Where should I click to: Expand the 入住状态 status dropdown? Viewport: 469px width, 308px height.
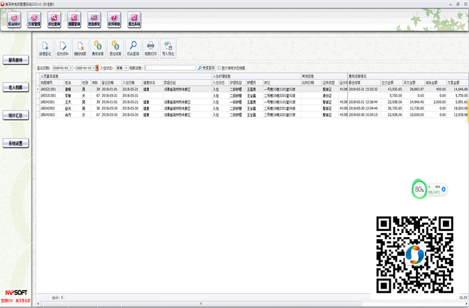[x=127, y=68]
